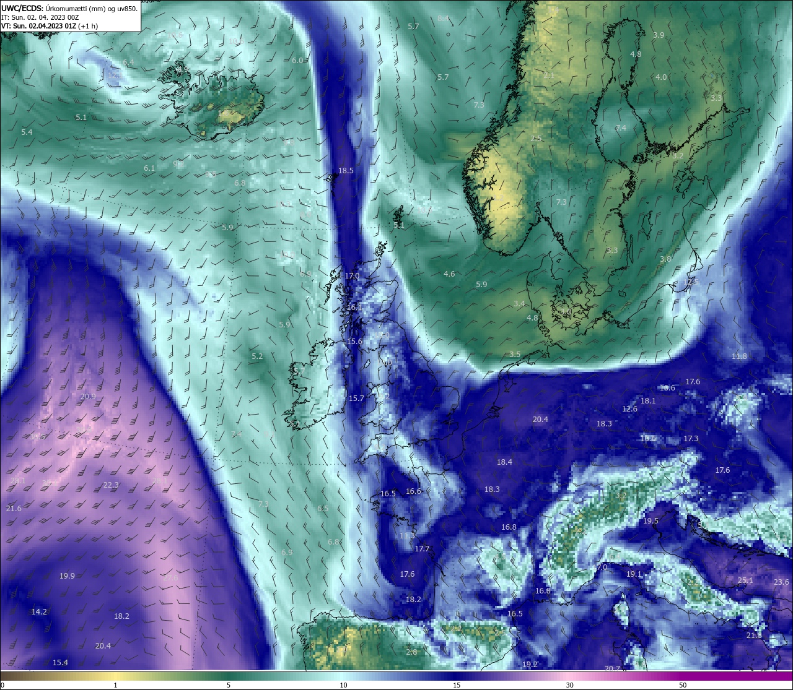
Task: Click the map value '2.5' over Norway
Action: (x=536, y=138)
